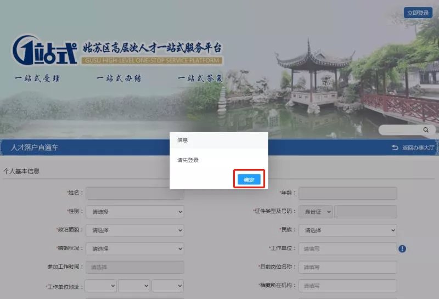This screenshot has height=299, width=439.
Task: Click the 信息 dialog title
Action: pyautogui.click(x=183, y=140)
